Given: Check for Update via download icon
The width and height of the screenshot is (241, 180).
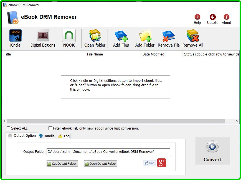Looking at the screenshot, I should point(212,19).
